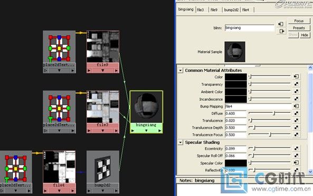Viewport: 313px width, 196px height.
Task: Click Translucence Focus row checker map icon
Action: (x=296, y=134)
